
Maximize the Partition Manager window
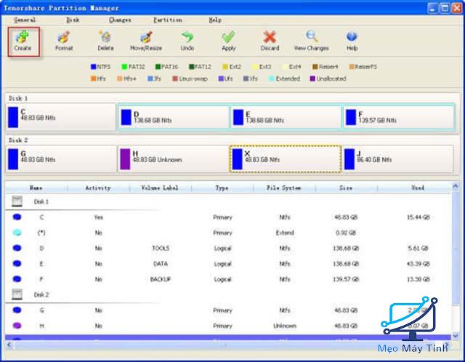point(445,8)
